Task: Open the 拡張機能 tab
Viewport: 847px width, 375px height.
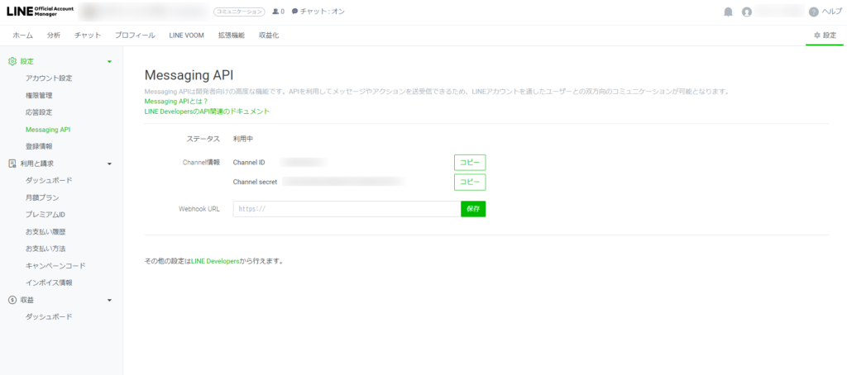Action: (232, 36)
